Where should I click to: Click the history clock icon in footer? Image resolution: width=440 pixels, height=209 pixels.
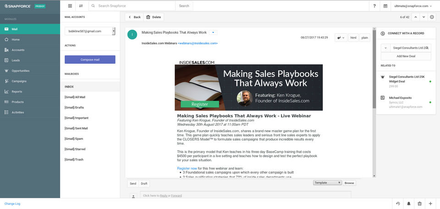[x=398, y=203]
